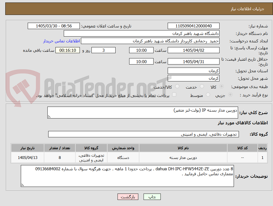Click the response deadline time field, above the price validity time
Screen dimensions: 273x206
pyautogui.click(x=141, y=50)
